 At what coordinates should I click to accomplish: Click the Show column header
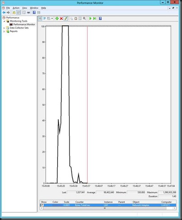(x=44, y=202)
